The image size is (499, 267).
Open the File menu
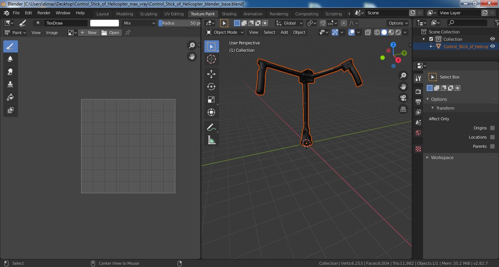tap(16, 13)
